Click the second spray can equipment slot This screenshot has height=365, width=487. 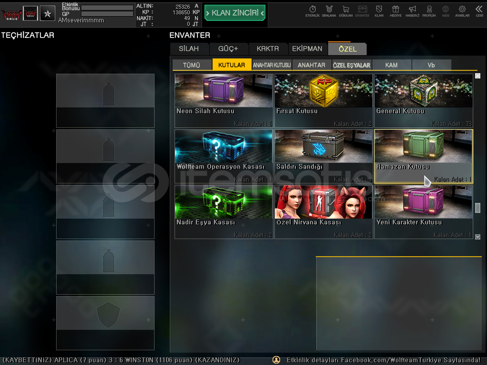coord(105,156)
